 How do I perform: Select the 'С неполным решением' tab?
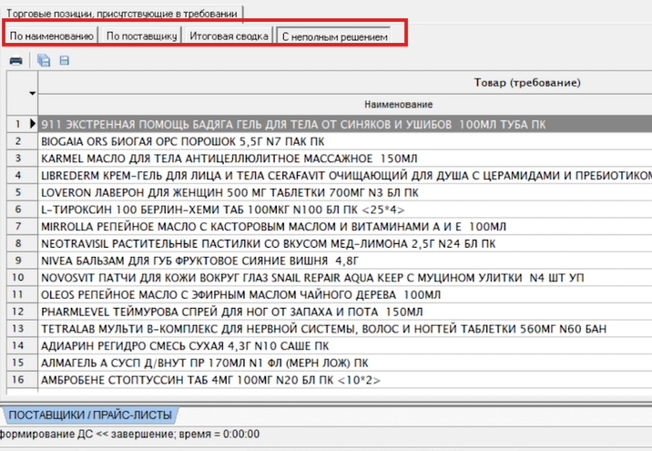pyautogui.click(x=334, y=36)
